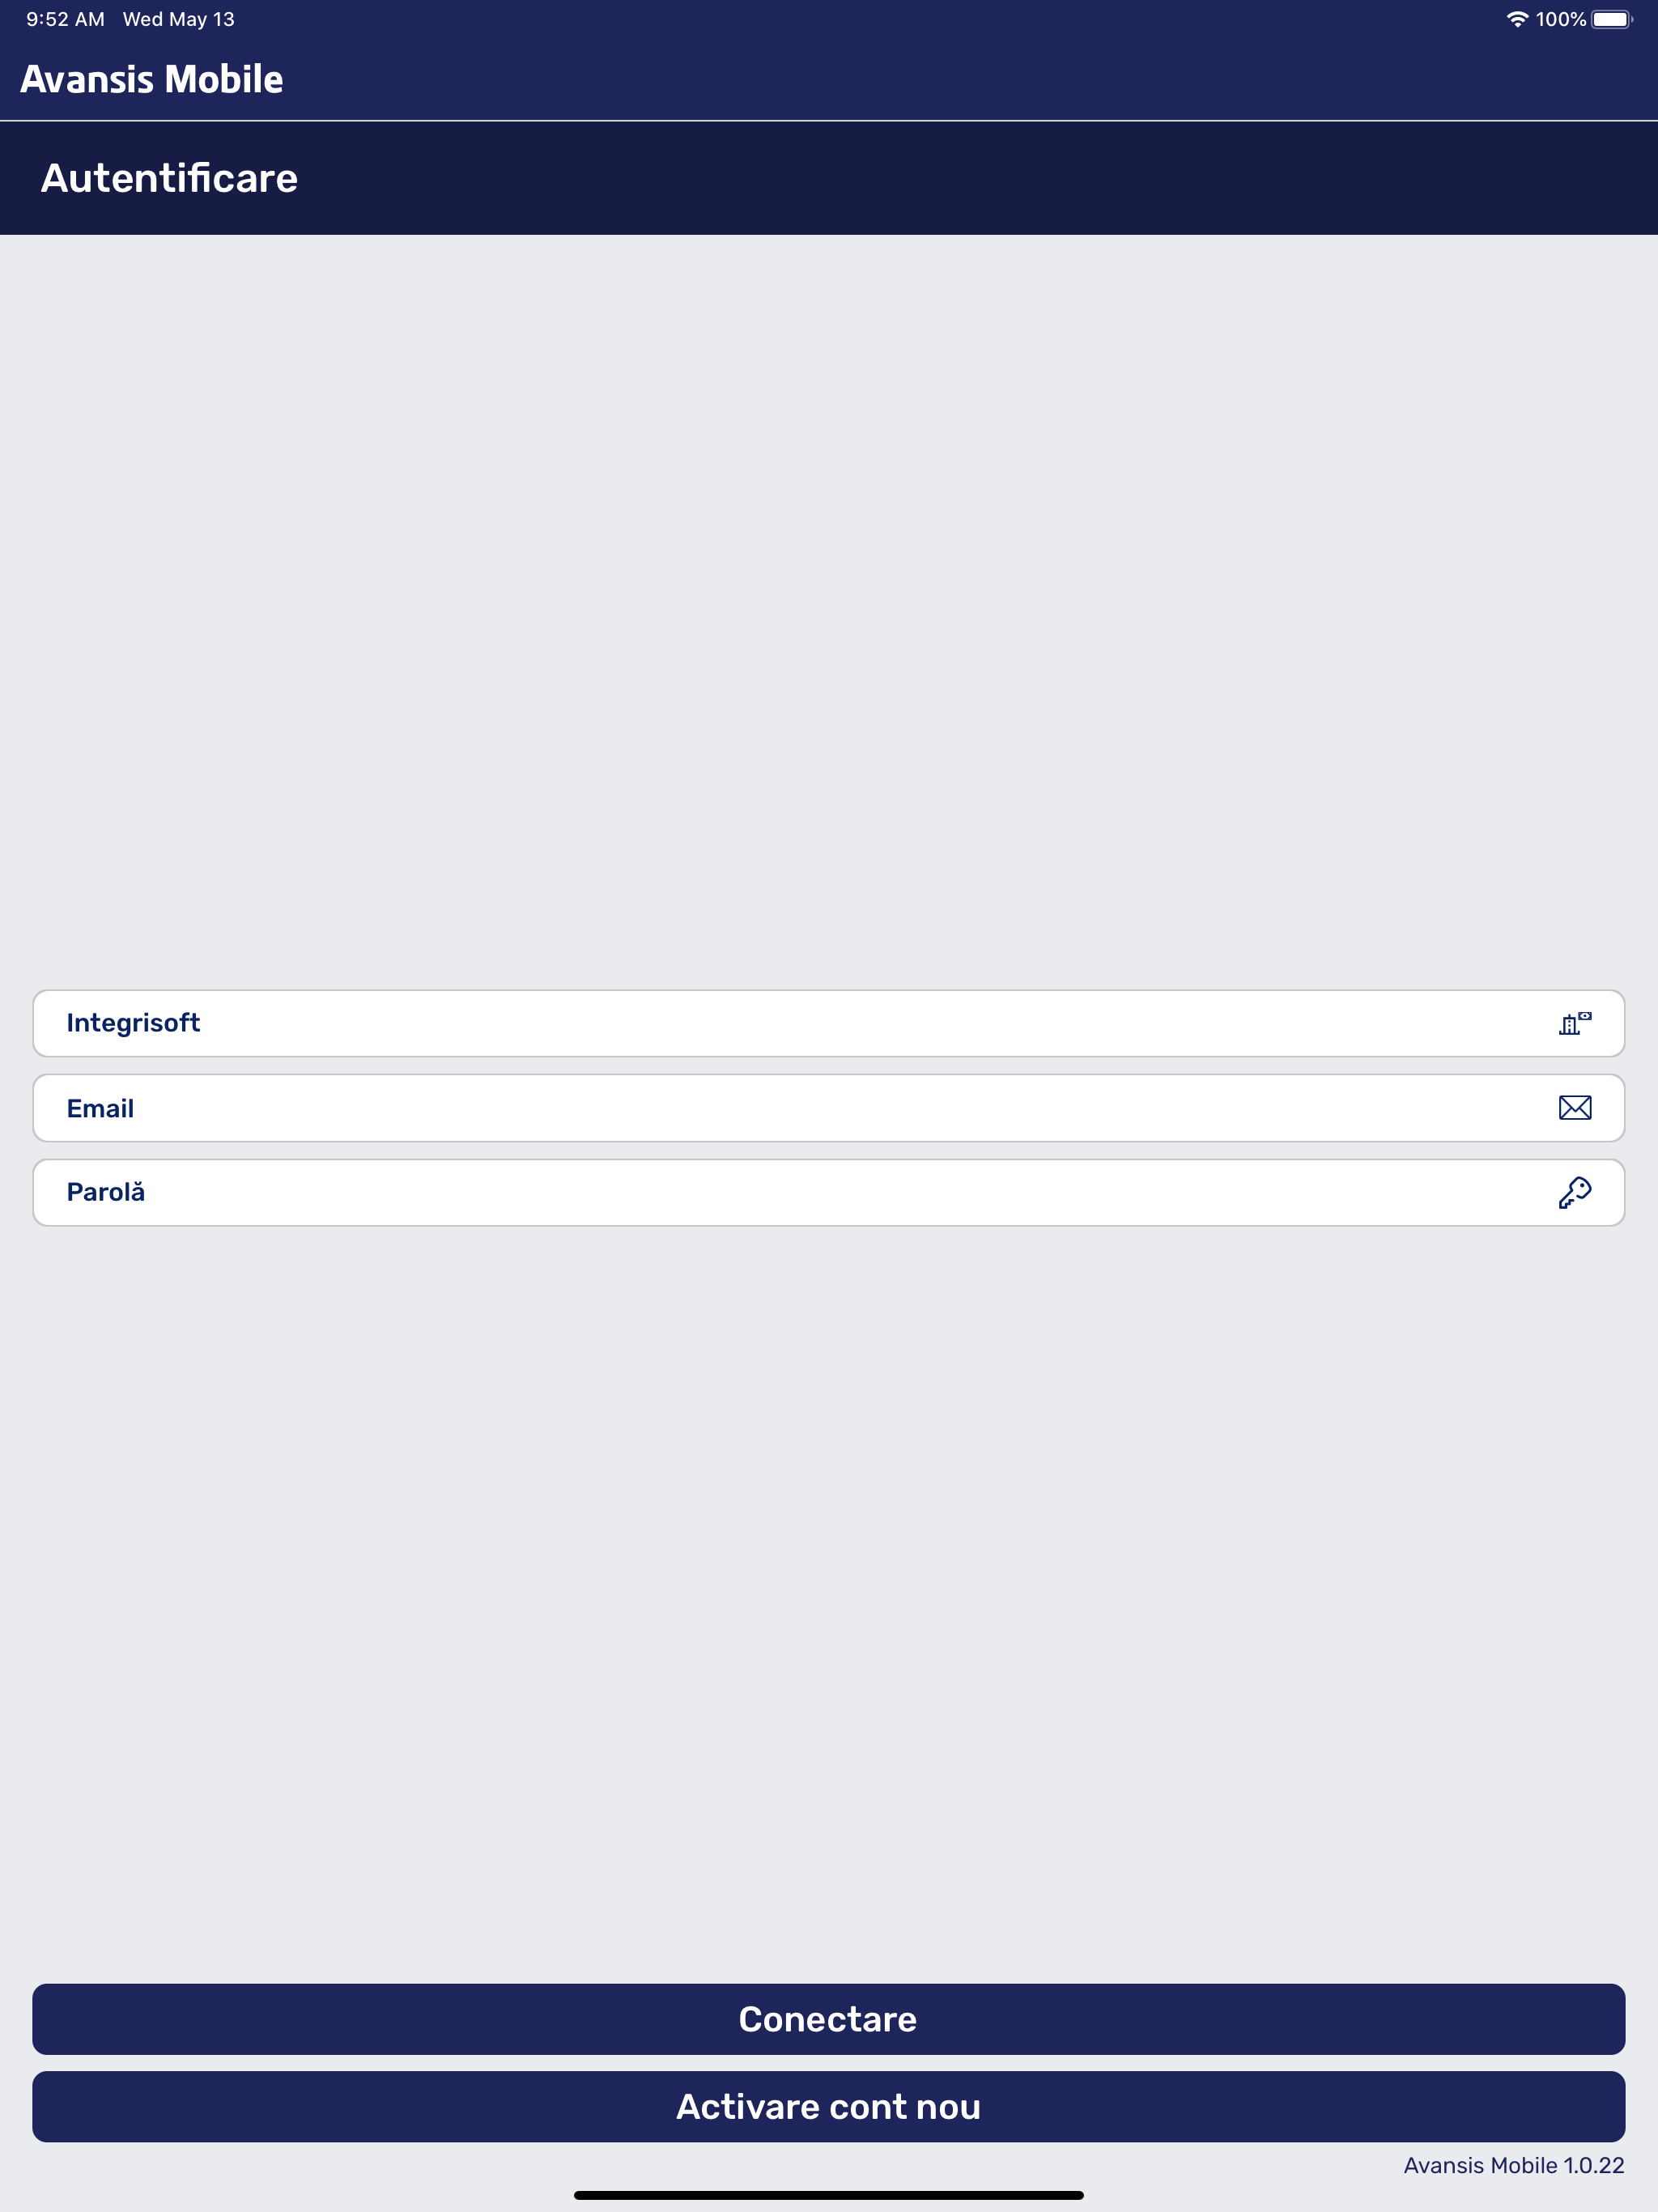Tap the Parolă placeholder text

click(x=106, y=1192)
